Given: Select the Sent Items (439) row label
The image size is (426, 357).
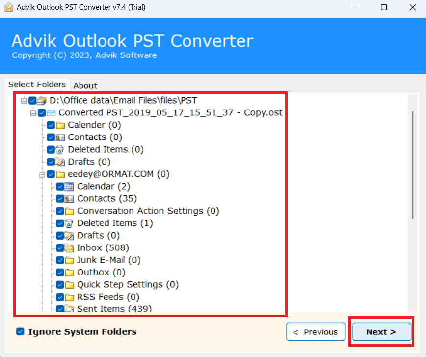Looking at the screenshot, I should click(x=114, y=309).
